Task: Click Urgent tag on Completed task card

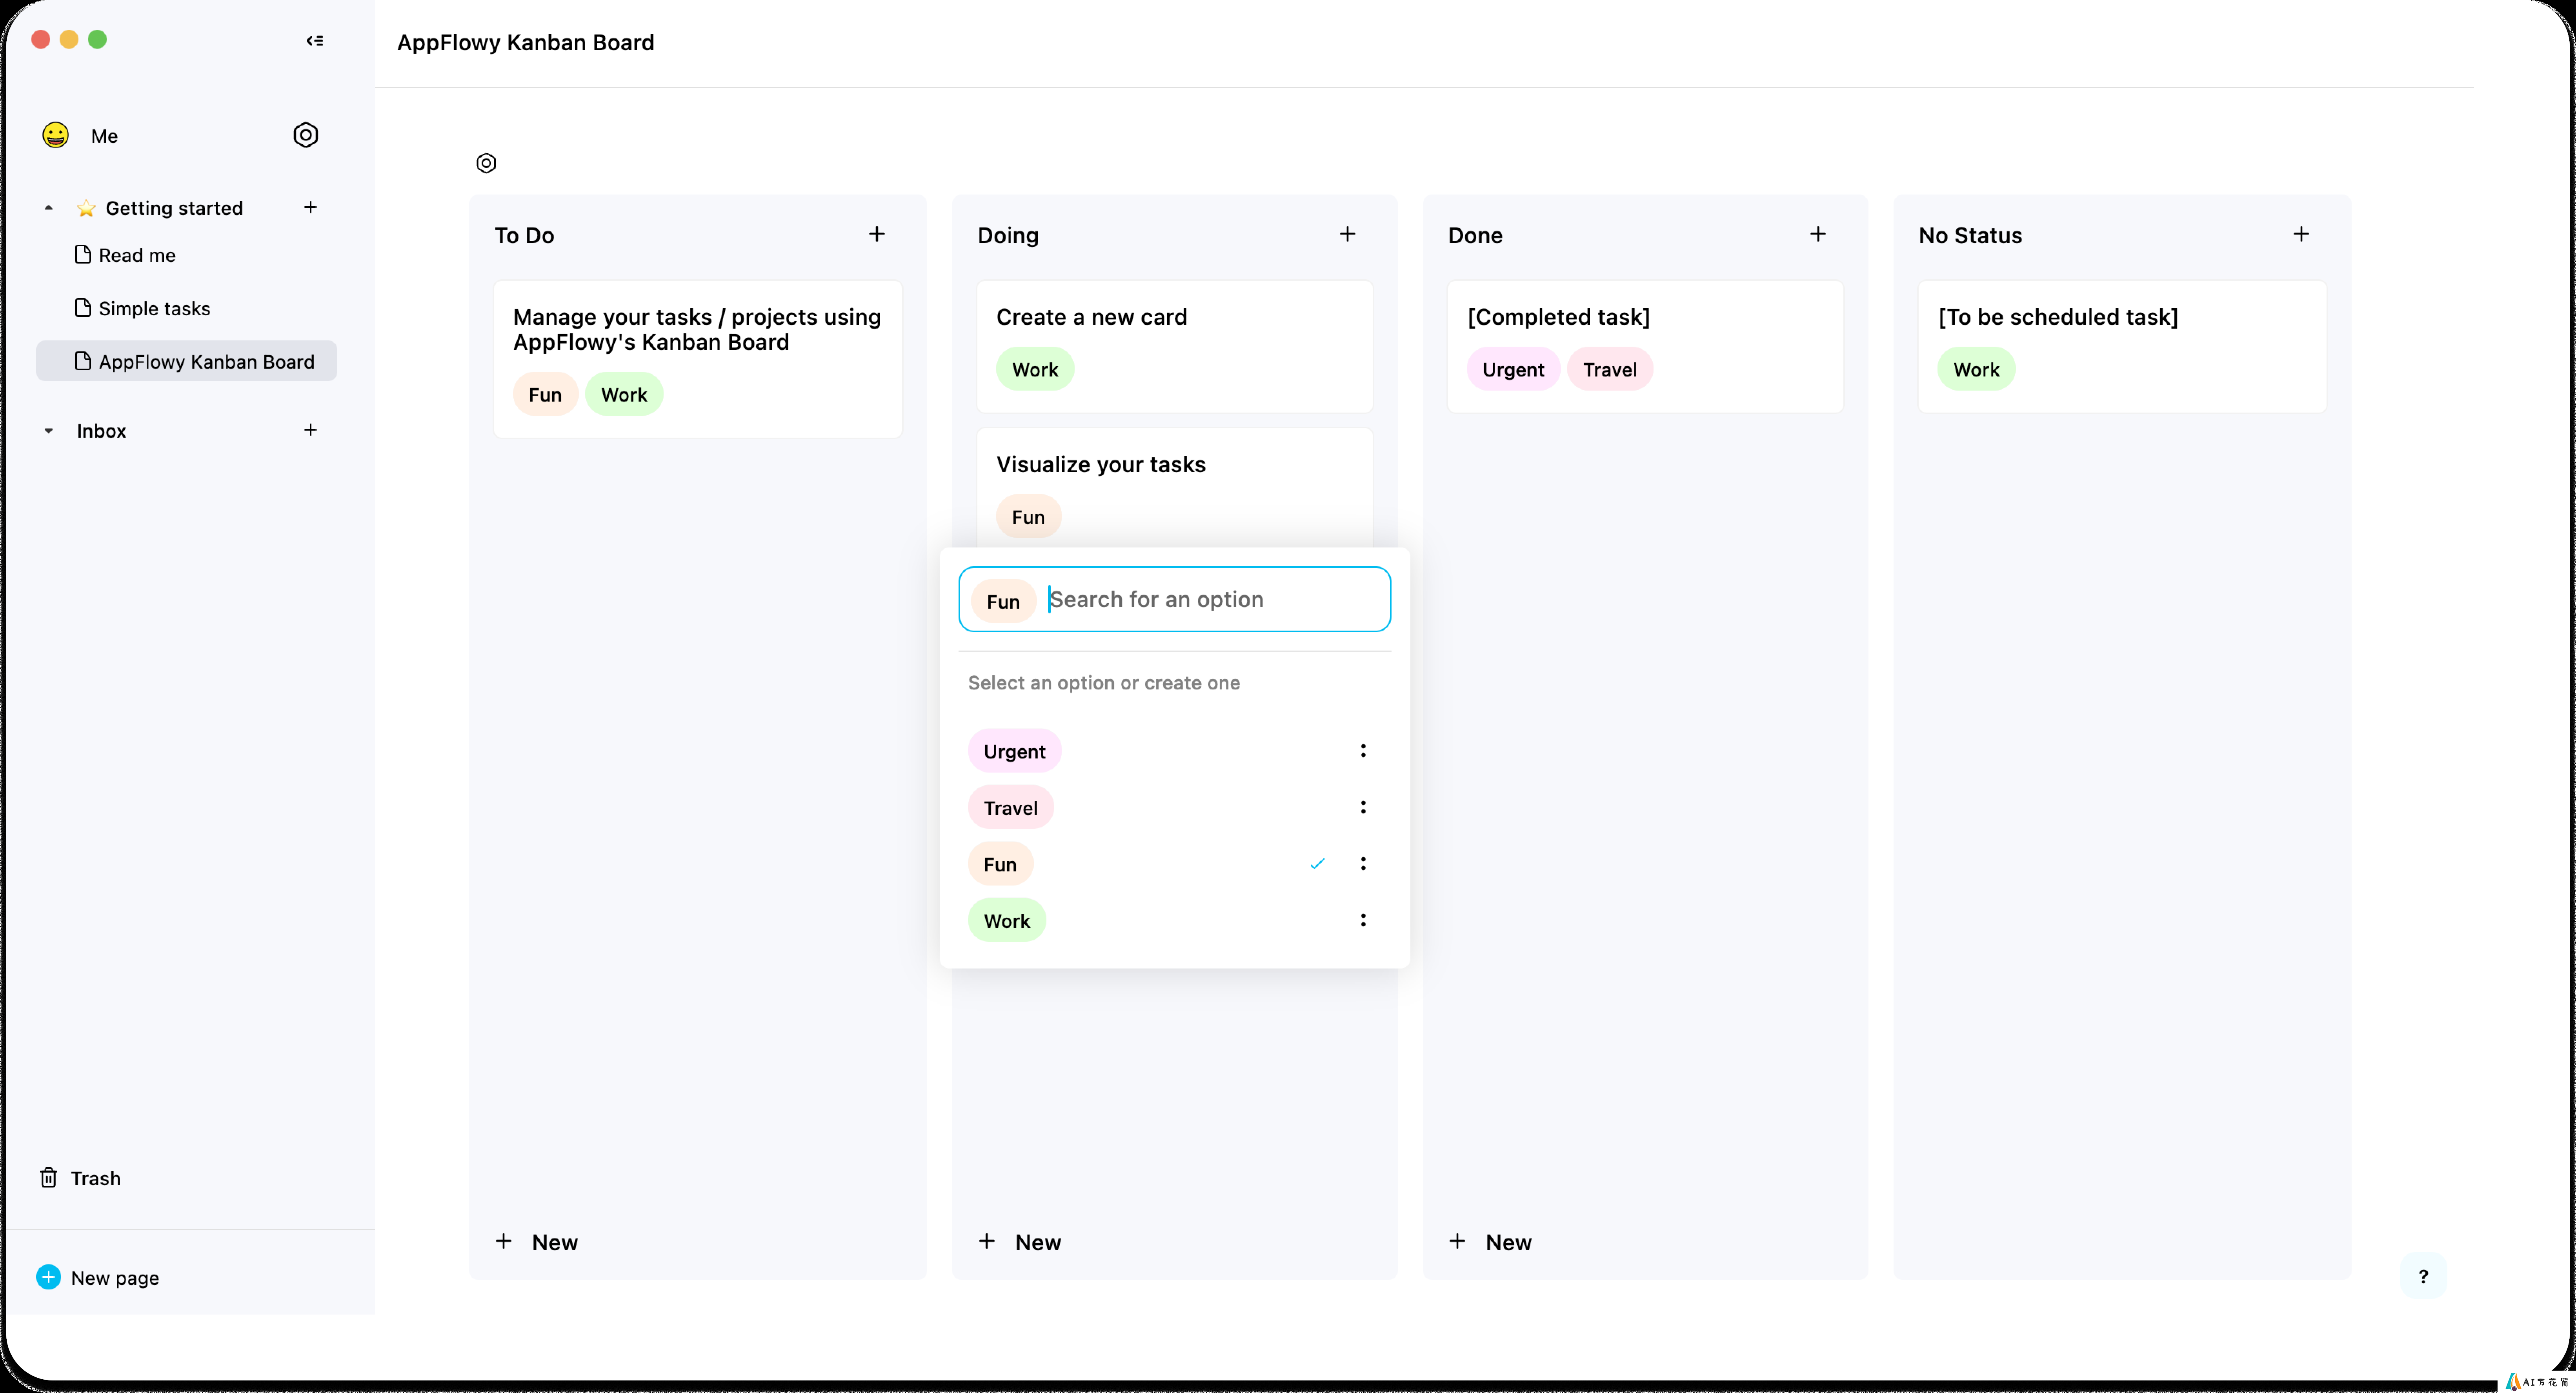Action: coord(1513,369)
